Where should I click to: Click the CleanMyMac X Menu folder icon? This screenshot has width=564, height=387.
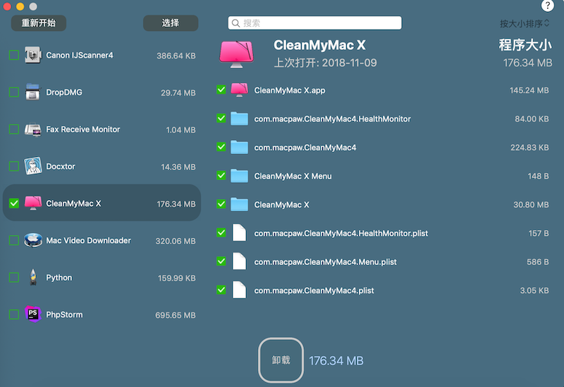(239, 176)
